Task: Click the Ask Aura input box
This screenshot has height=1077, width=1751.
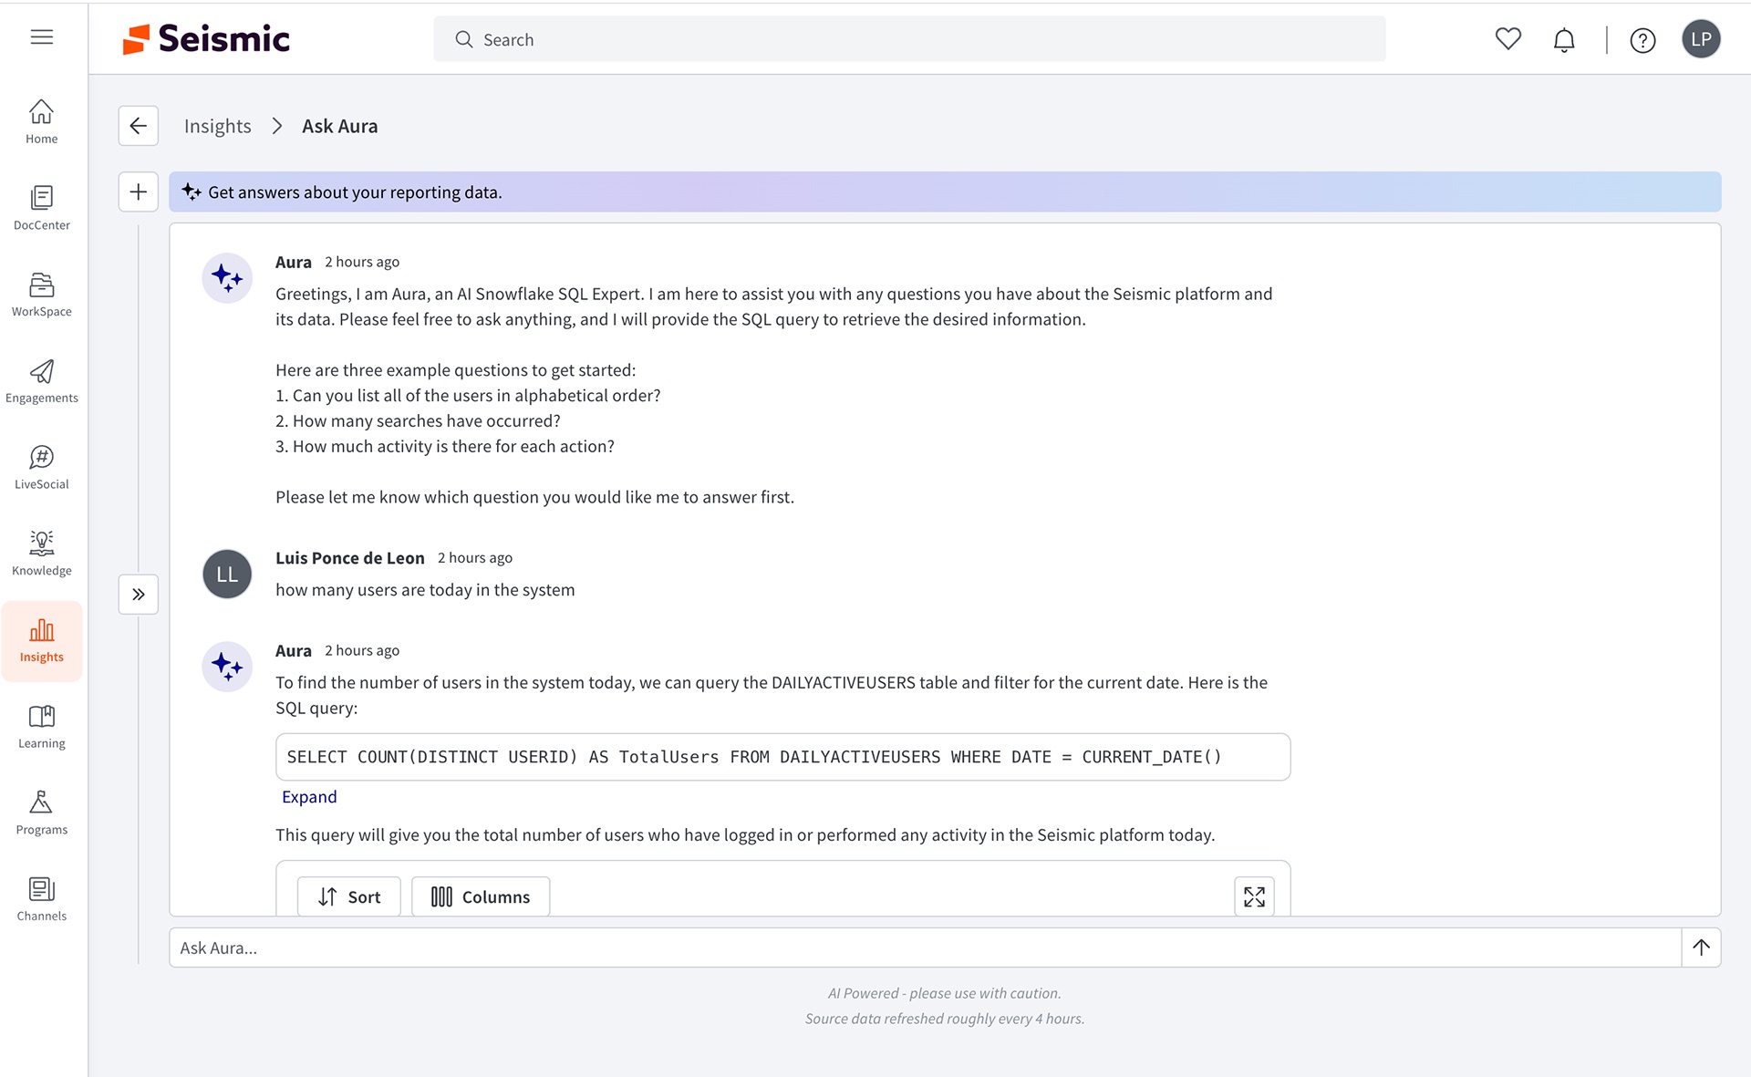Action: pyautogui.click(x=925, y=948)
